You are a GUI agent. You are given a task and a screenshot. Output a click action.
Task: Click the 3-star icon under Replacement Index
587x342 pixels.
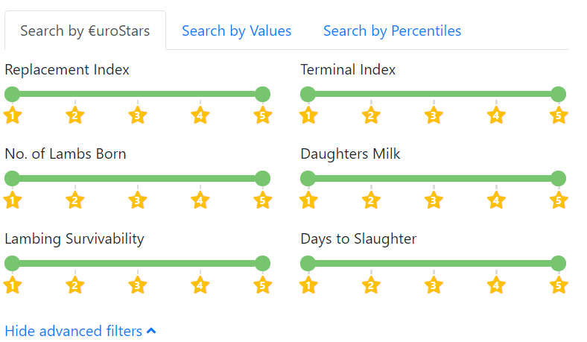tap(136, 115)
